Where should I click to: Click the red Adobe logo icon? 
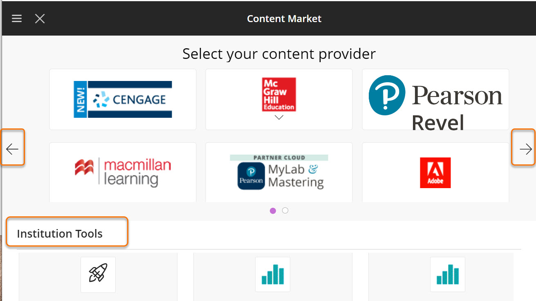(435, 173)
